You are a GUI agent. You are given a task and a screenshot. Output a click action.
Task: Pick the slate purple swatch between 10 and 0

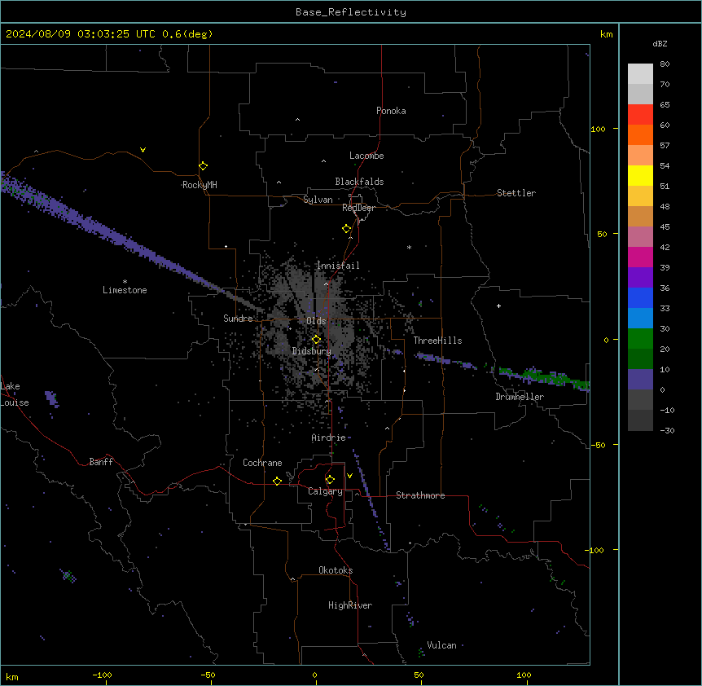[x=640, y=380]
